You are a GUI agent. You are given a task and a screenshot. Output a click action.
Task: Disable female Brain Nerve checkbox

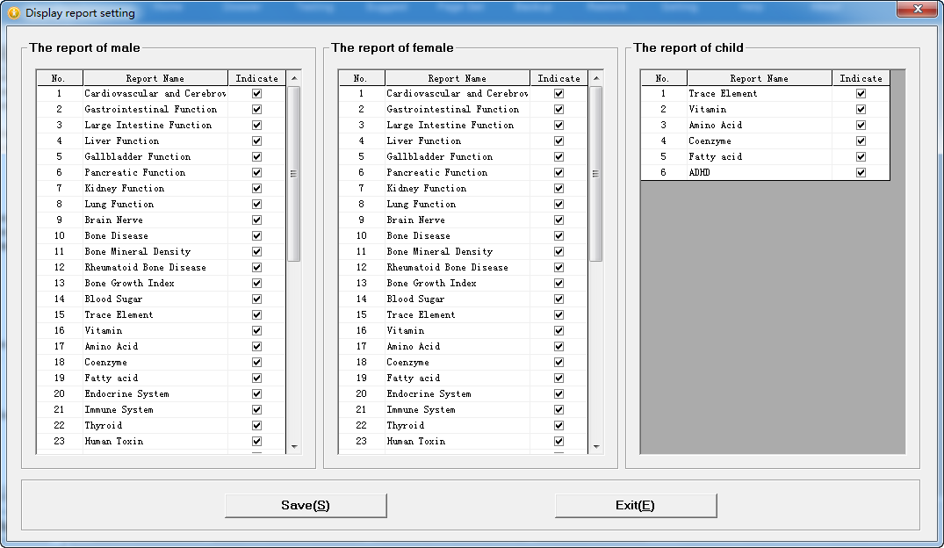click(559, 220)
